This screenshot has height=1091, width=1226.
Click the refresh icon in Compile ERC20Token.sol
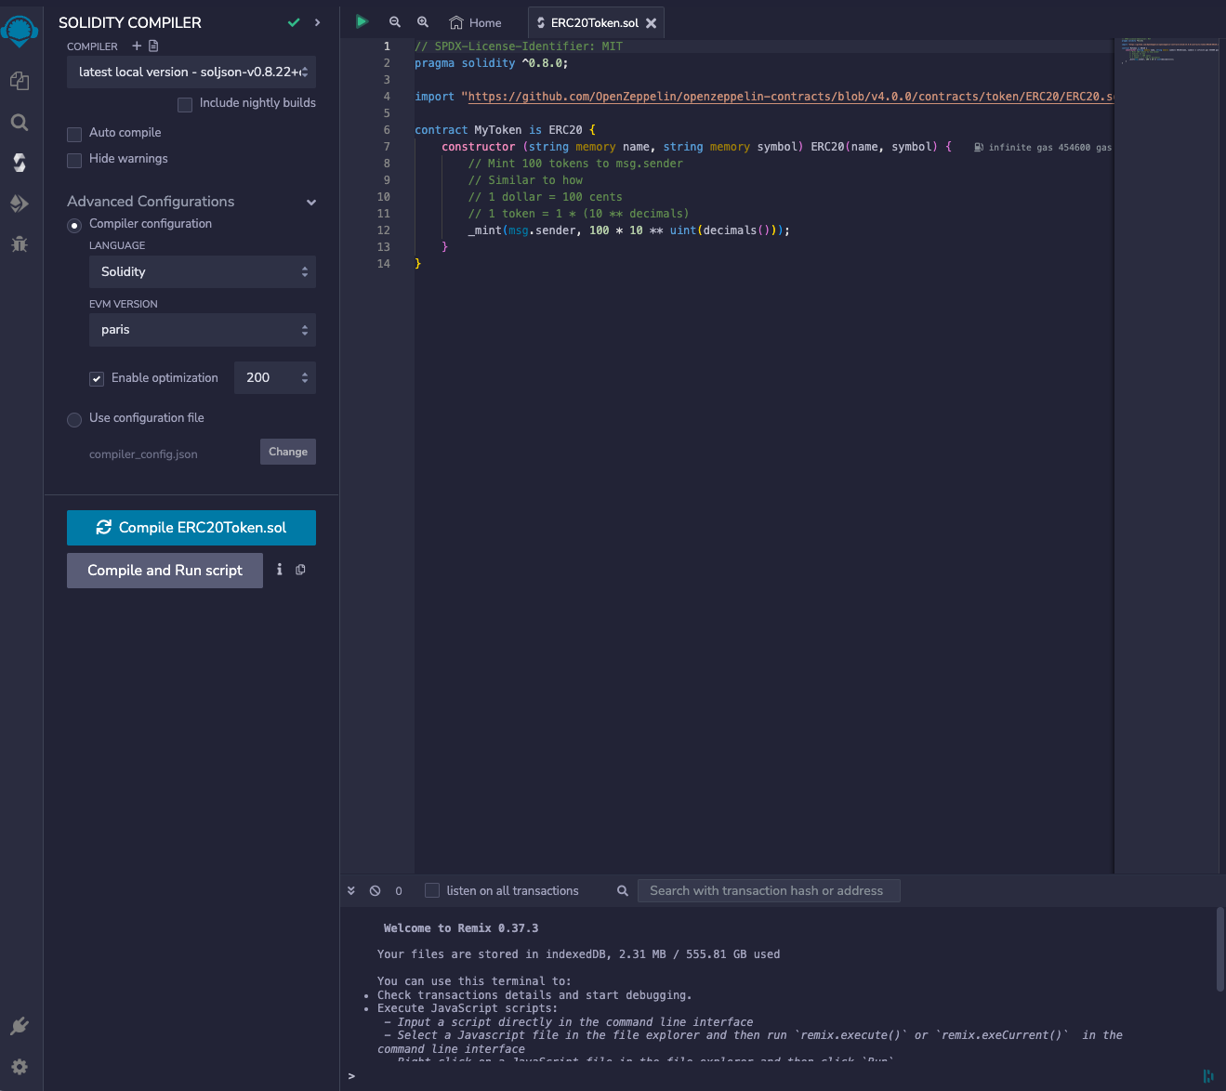tap(104, 527)
